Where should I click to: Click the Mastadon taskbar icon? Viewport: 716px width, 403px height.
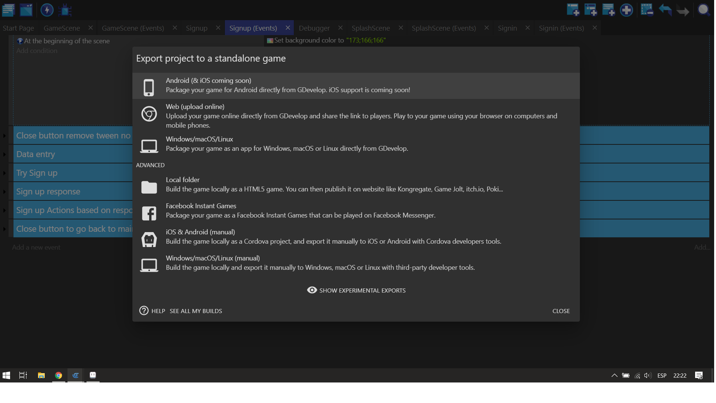(x=93, y=375)
